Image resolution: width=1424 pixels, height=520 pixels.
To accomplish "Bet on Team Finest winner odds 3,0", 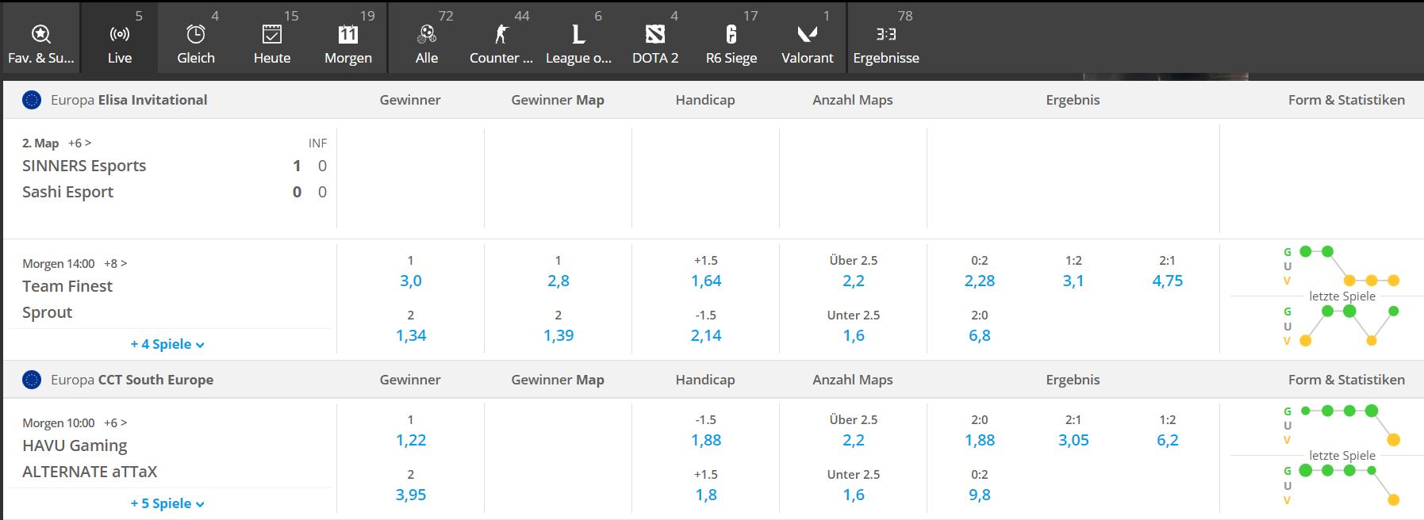I will [x=411, y=281].
